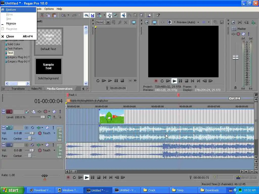The width and height of the screenshot is (259, 194).
Task: Click main transport Play button
Action: point(87,177)
